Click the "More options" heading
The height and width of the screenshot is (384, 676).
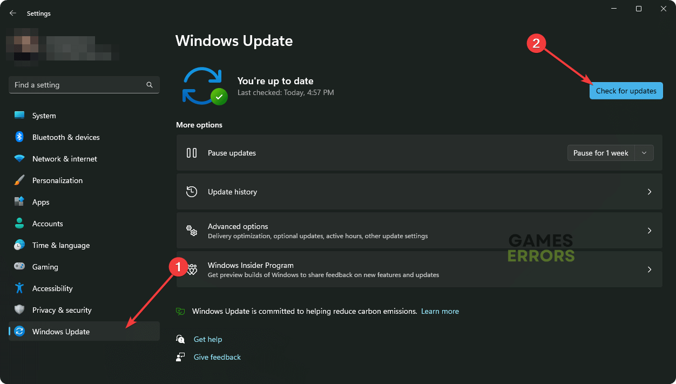199,125
